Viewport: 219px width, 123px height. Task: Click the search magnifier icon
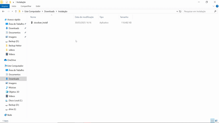(x=215, y=11)
